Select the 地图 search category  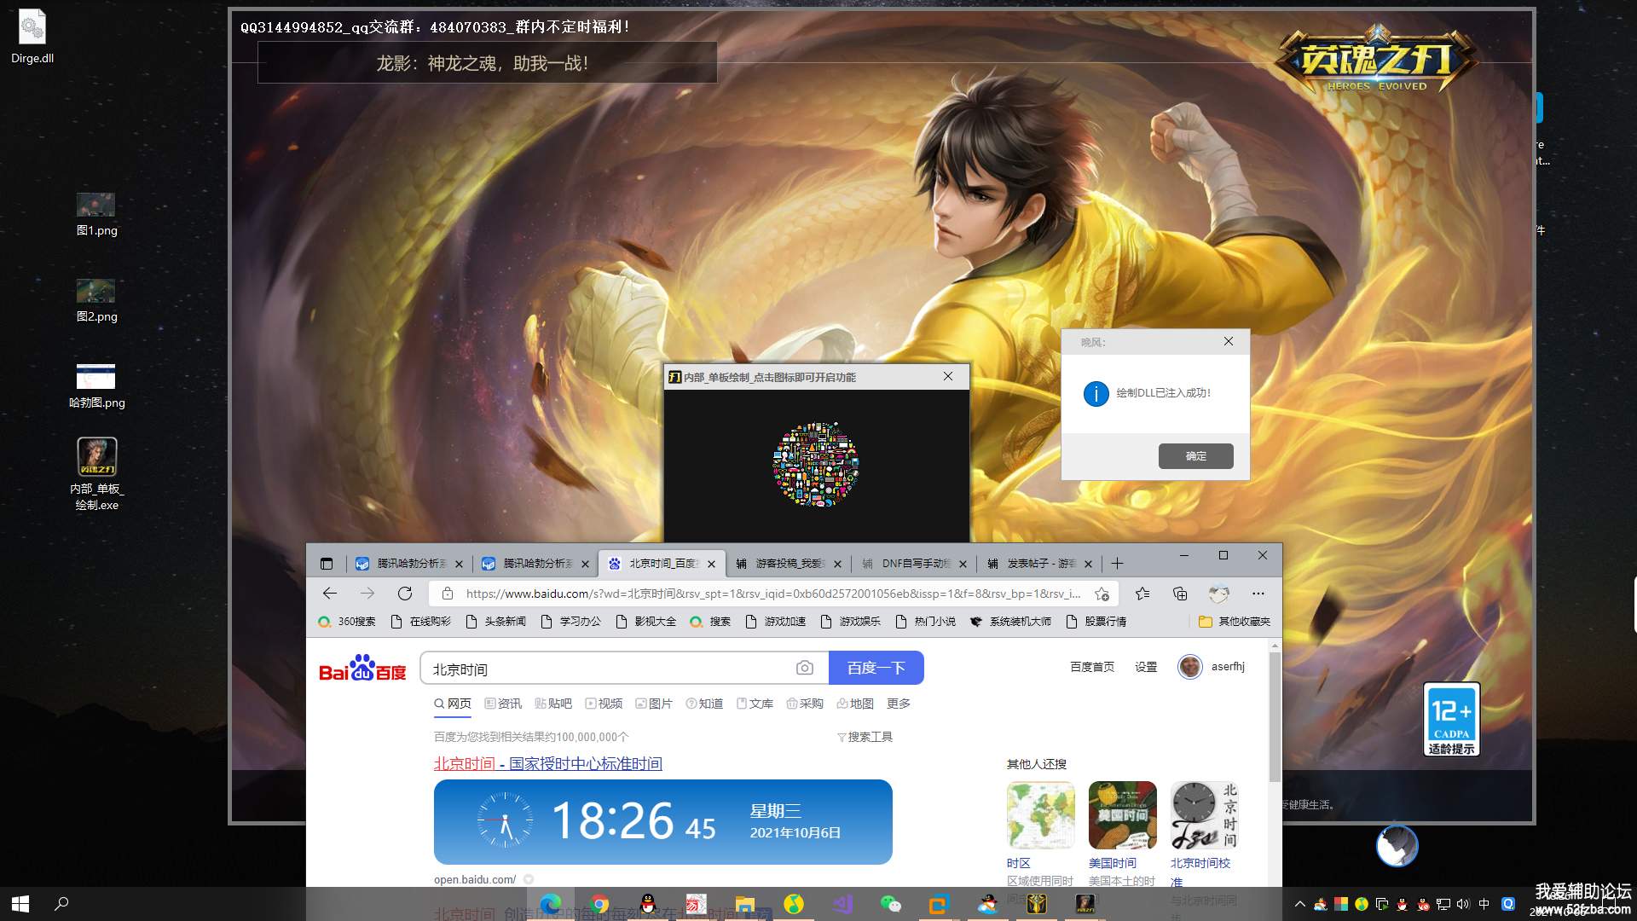point(855,704)
